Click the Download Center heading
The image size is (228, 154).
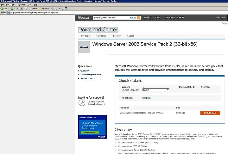pyautogui.click(x=98, y=30)
